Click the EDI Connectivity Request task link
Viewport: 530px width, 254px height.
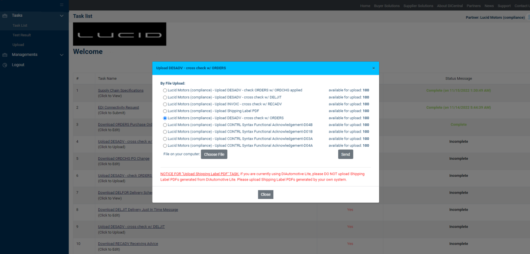coord(119,108)
